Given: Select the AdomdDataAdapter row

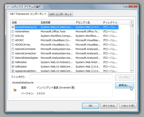Looking at the screenshot, I should [65, 58].
